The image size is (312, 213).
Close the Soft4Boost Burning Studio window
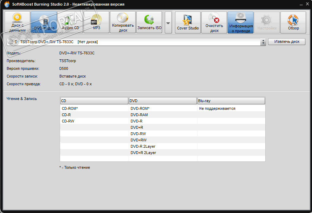[307, 4]
